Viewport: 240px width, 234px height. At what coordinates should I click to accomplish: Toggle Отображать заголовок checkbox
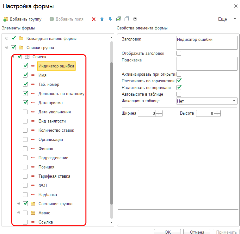[x=179, y=53]
